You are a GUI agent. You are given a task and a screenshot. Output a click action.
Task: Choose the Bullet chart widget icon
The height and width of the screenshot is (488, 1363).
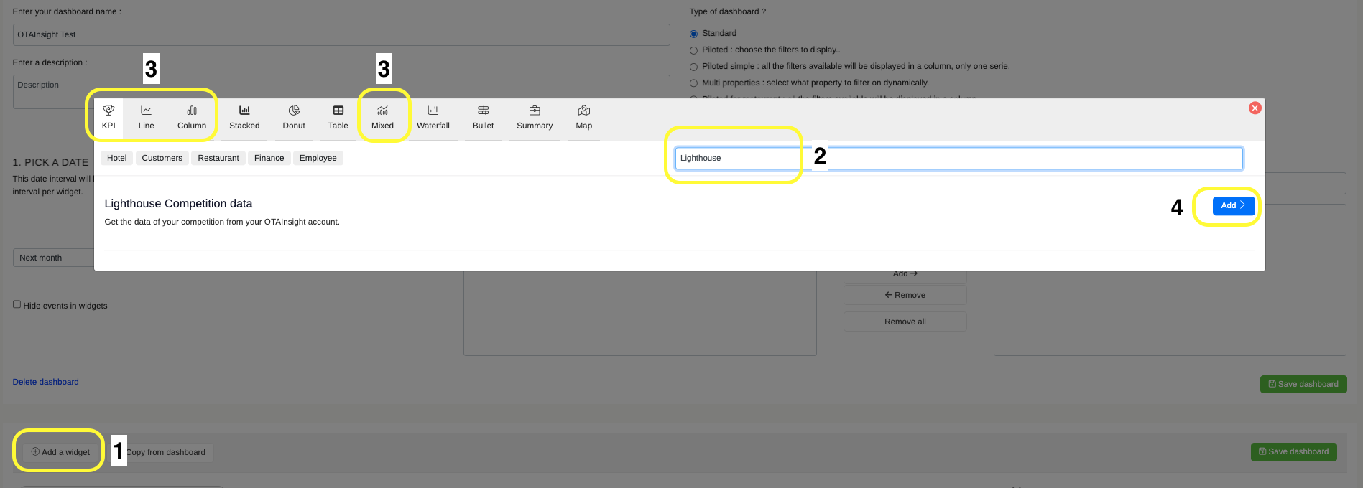tap(483, 111)
